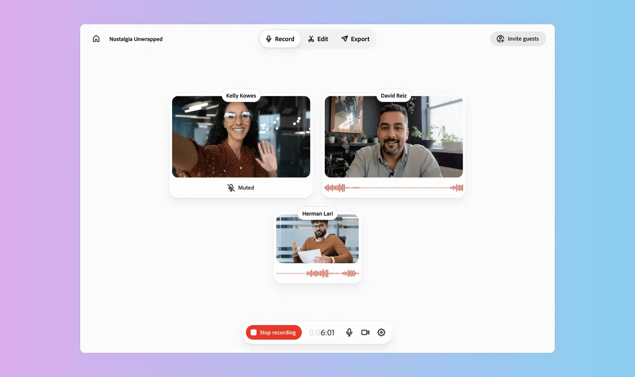Click the Invite guests button
Viewport: 635px width, 377px height.
point(518,39)
